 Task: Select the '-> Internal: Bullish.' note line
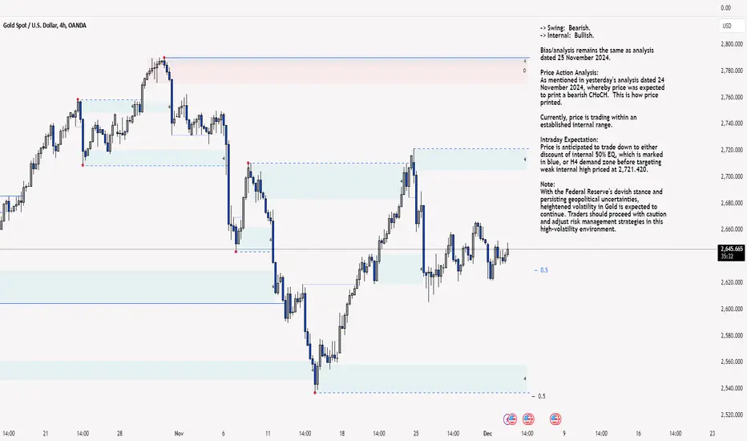[x=567, y=35]
